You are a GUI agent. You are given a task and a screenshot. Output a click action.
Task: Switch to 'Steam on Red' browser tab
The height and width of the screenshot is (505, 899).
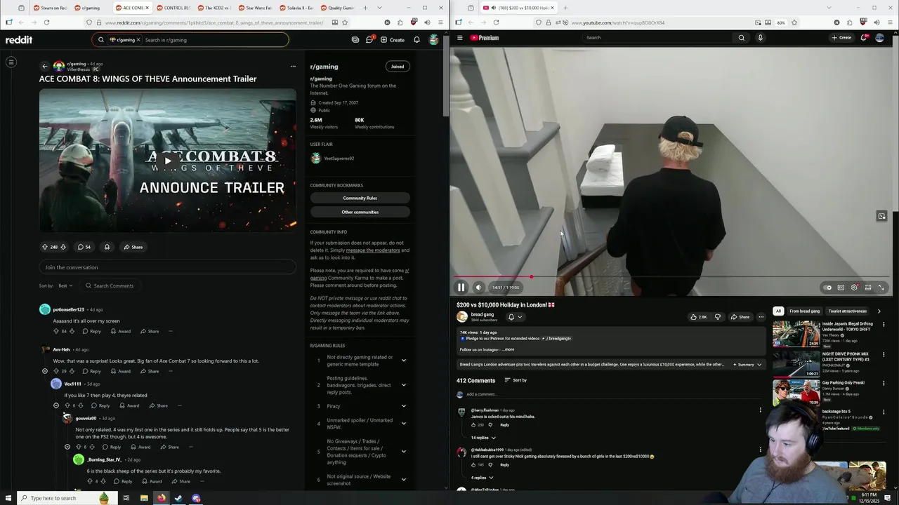tap(50, 8)
